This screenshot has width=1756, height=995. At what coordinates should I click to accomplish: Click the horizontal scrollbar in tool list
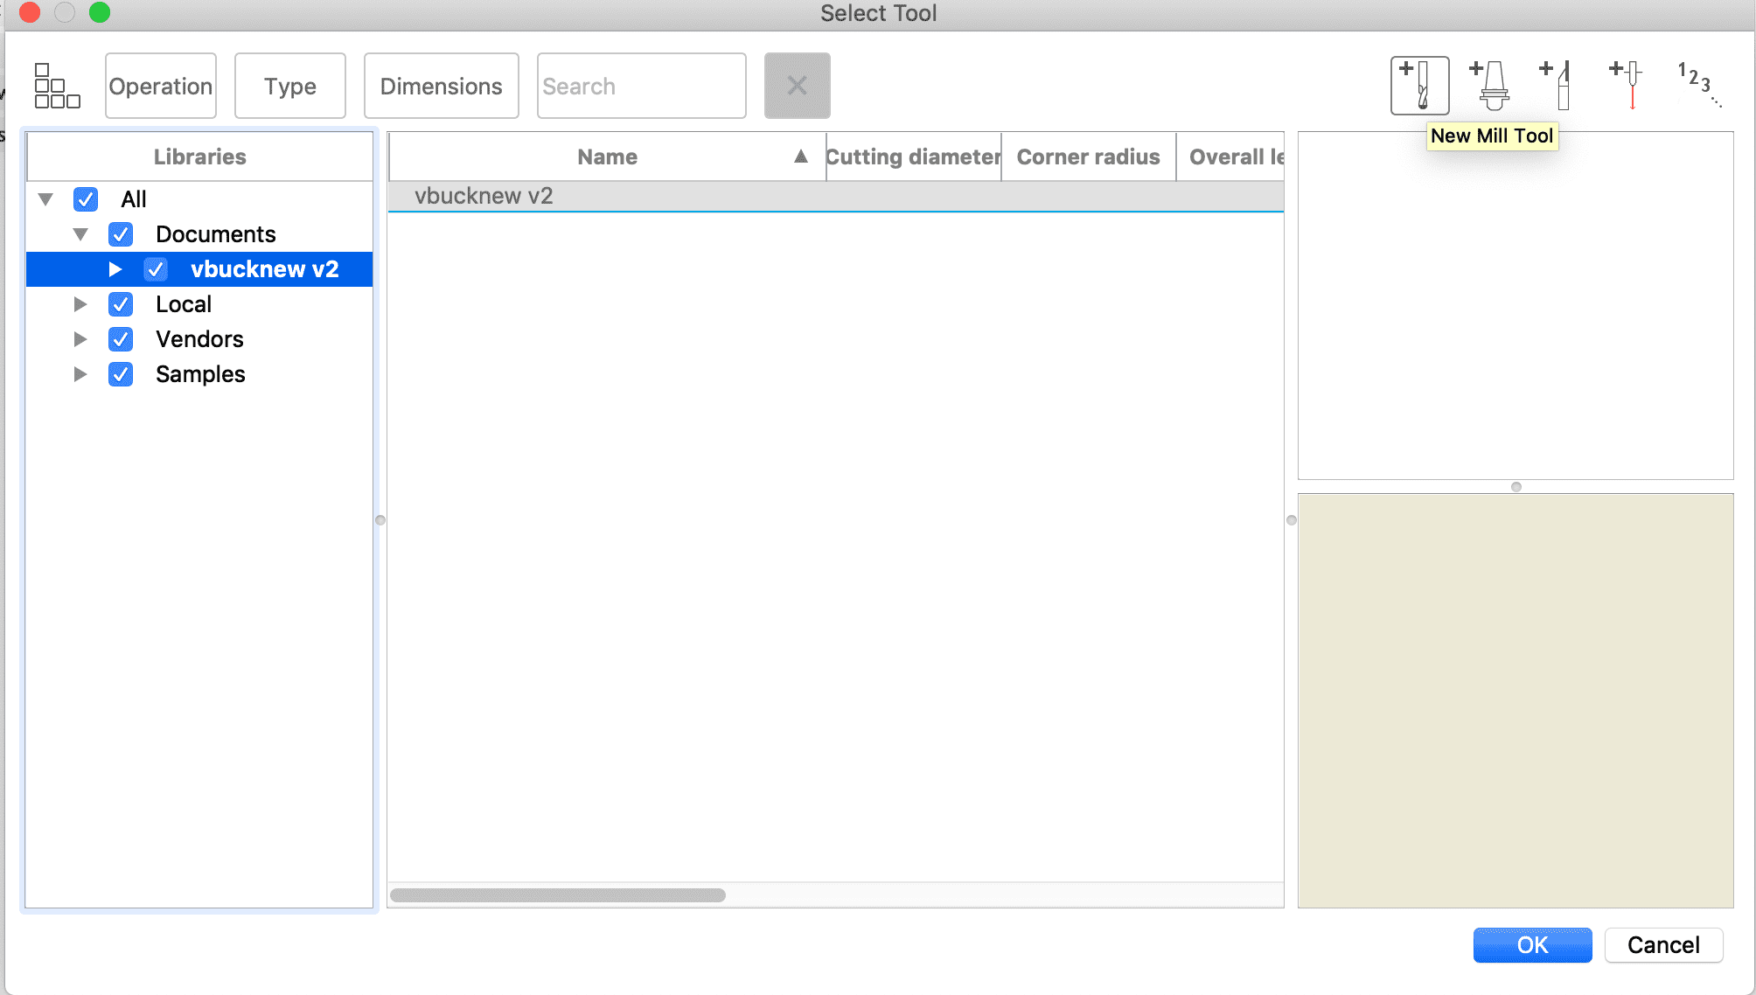coord(558,895)
